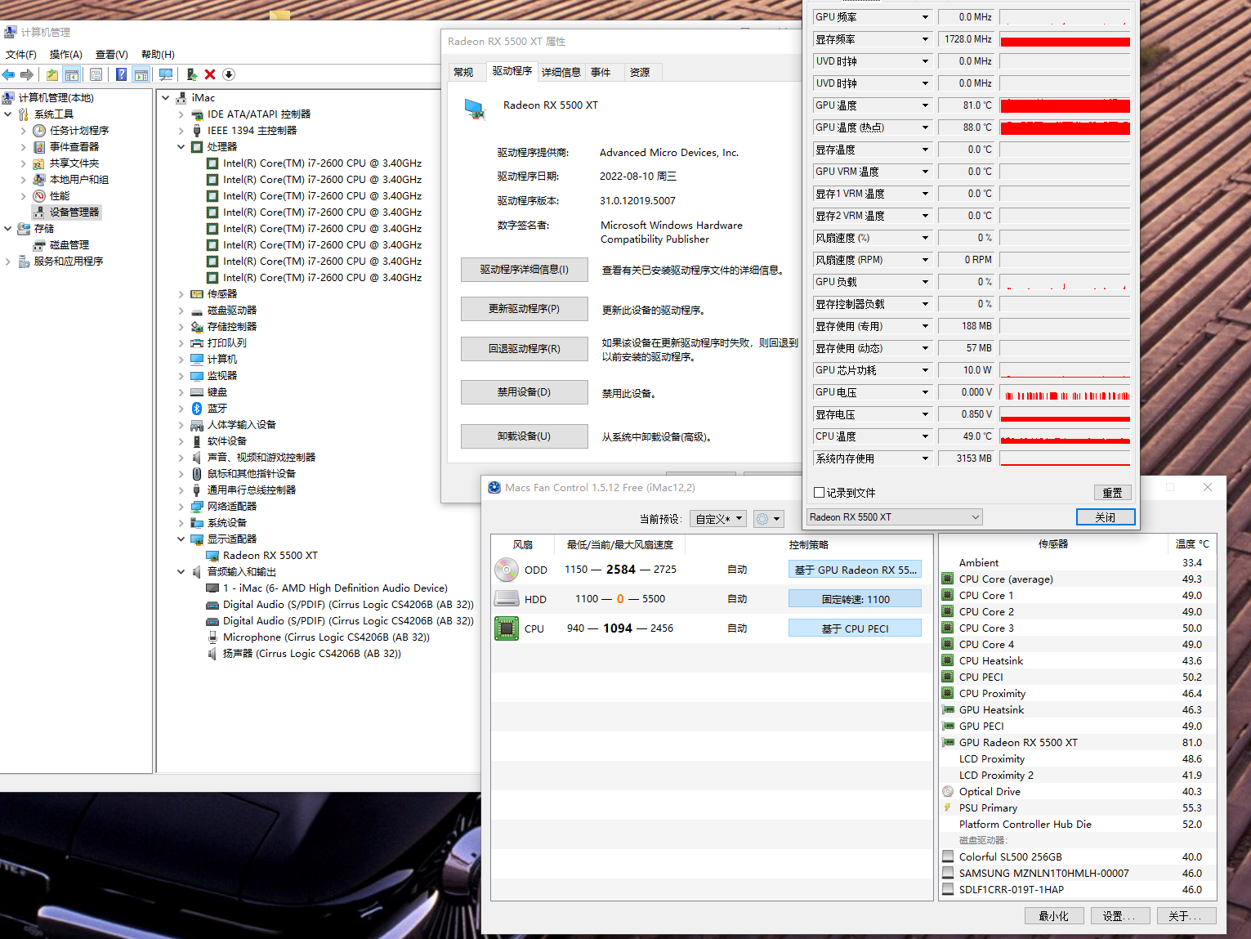
Task: Select the PSU Primary sensor row
Action: (1077, 808)
